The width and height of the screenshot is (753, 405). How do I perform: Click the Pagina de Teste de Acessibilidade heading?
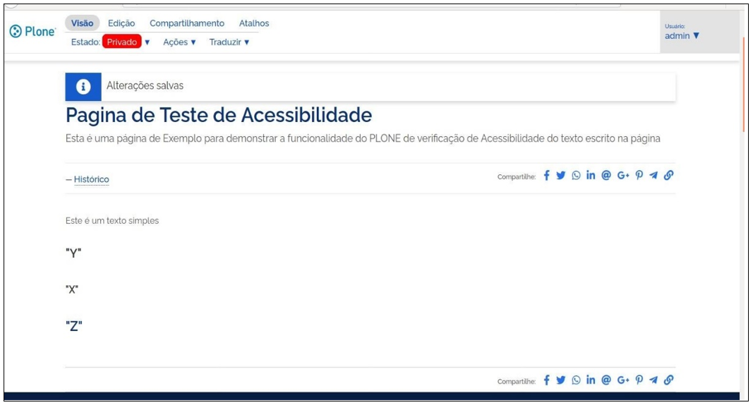219,115
